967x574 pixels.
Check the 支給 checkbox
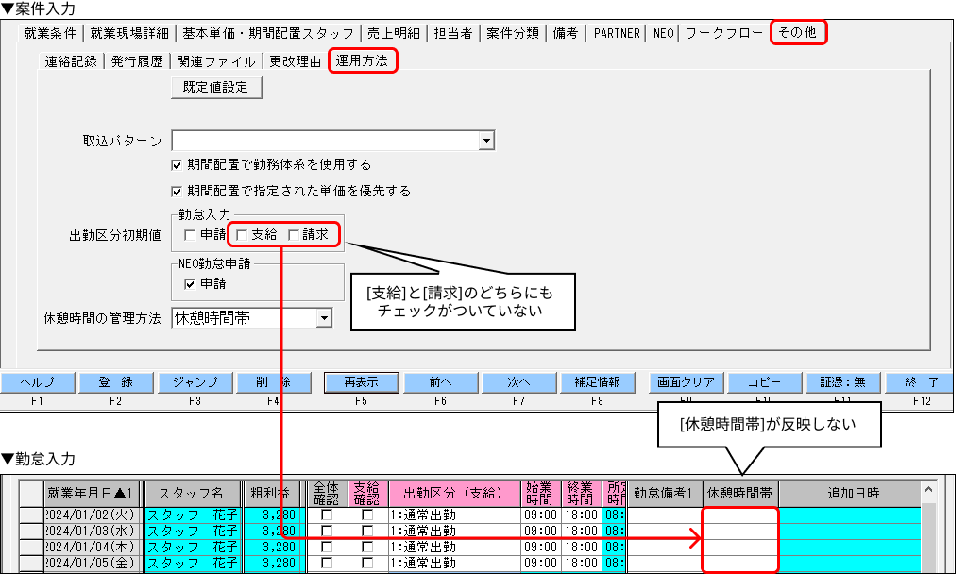point(242,235)
